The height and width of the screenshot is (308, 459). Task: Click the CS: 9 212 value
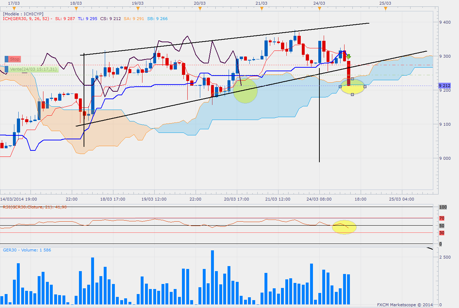(x=111, y=19)
